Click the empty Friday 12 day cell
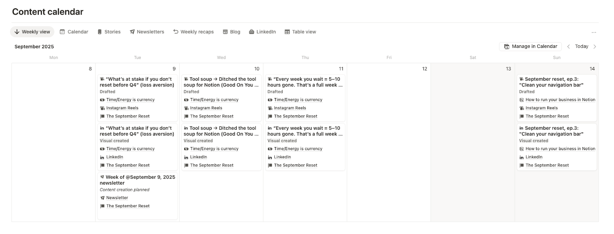The width and height of the screenshot is (614, 234). click(389, 142)
